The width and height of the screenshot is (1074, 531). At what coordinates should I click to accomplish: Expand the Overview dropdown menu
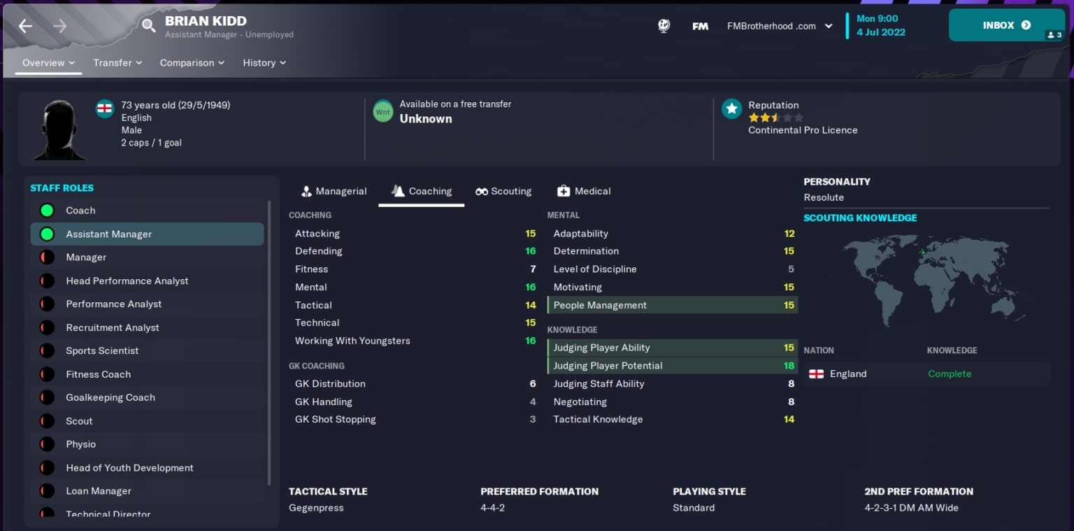pos(48,63)
